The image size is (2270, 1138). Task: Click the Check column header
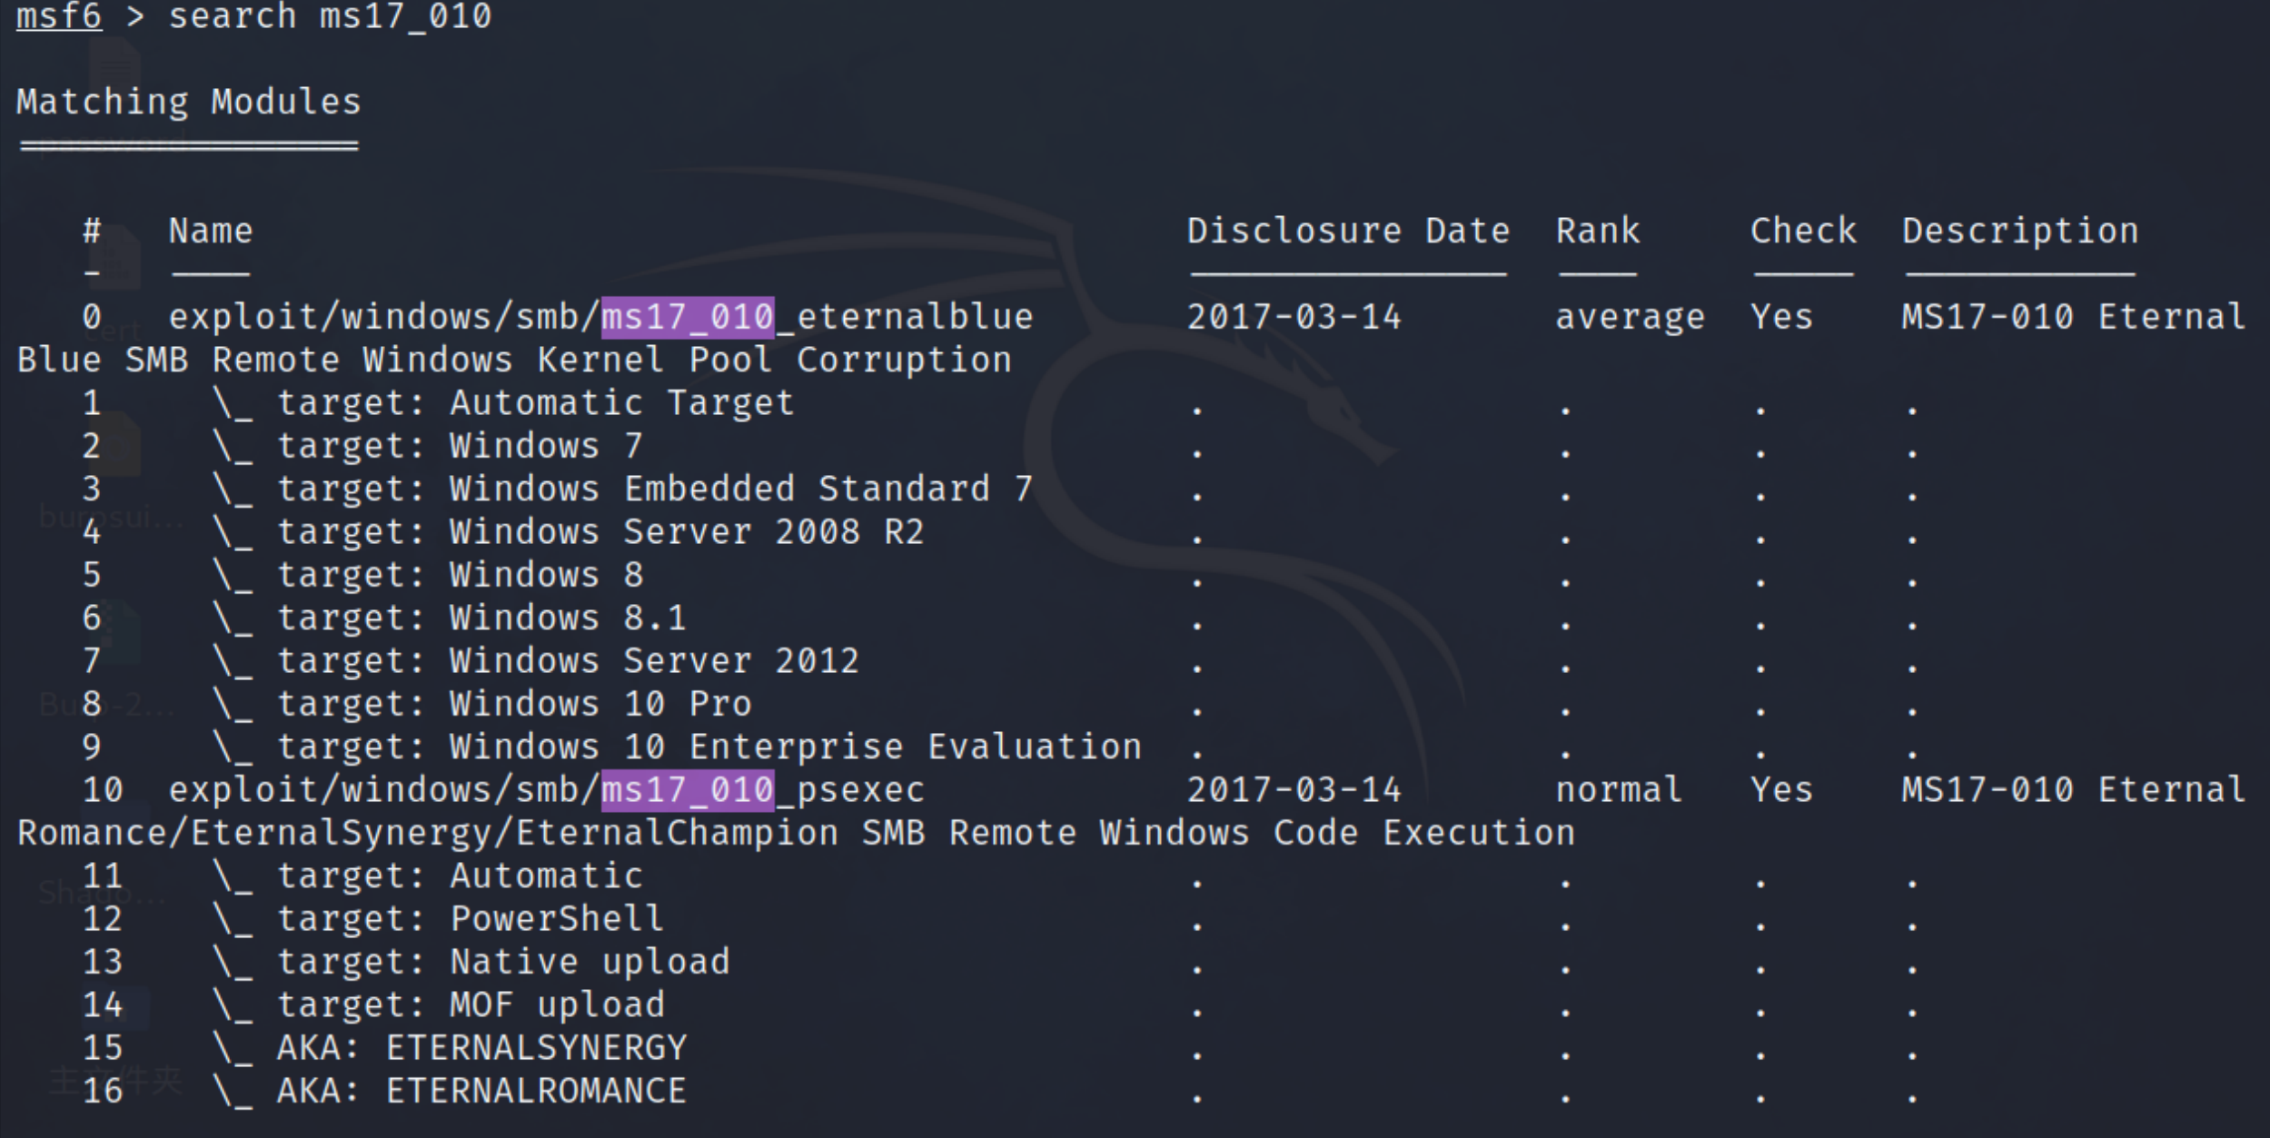1803,231
